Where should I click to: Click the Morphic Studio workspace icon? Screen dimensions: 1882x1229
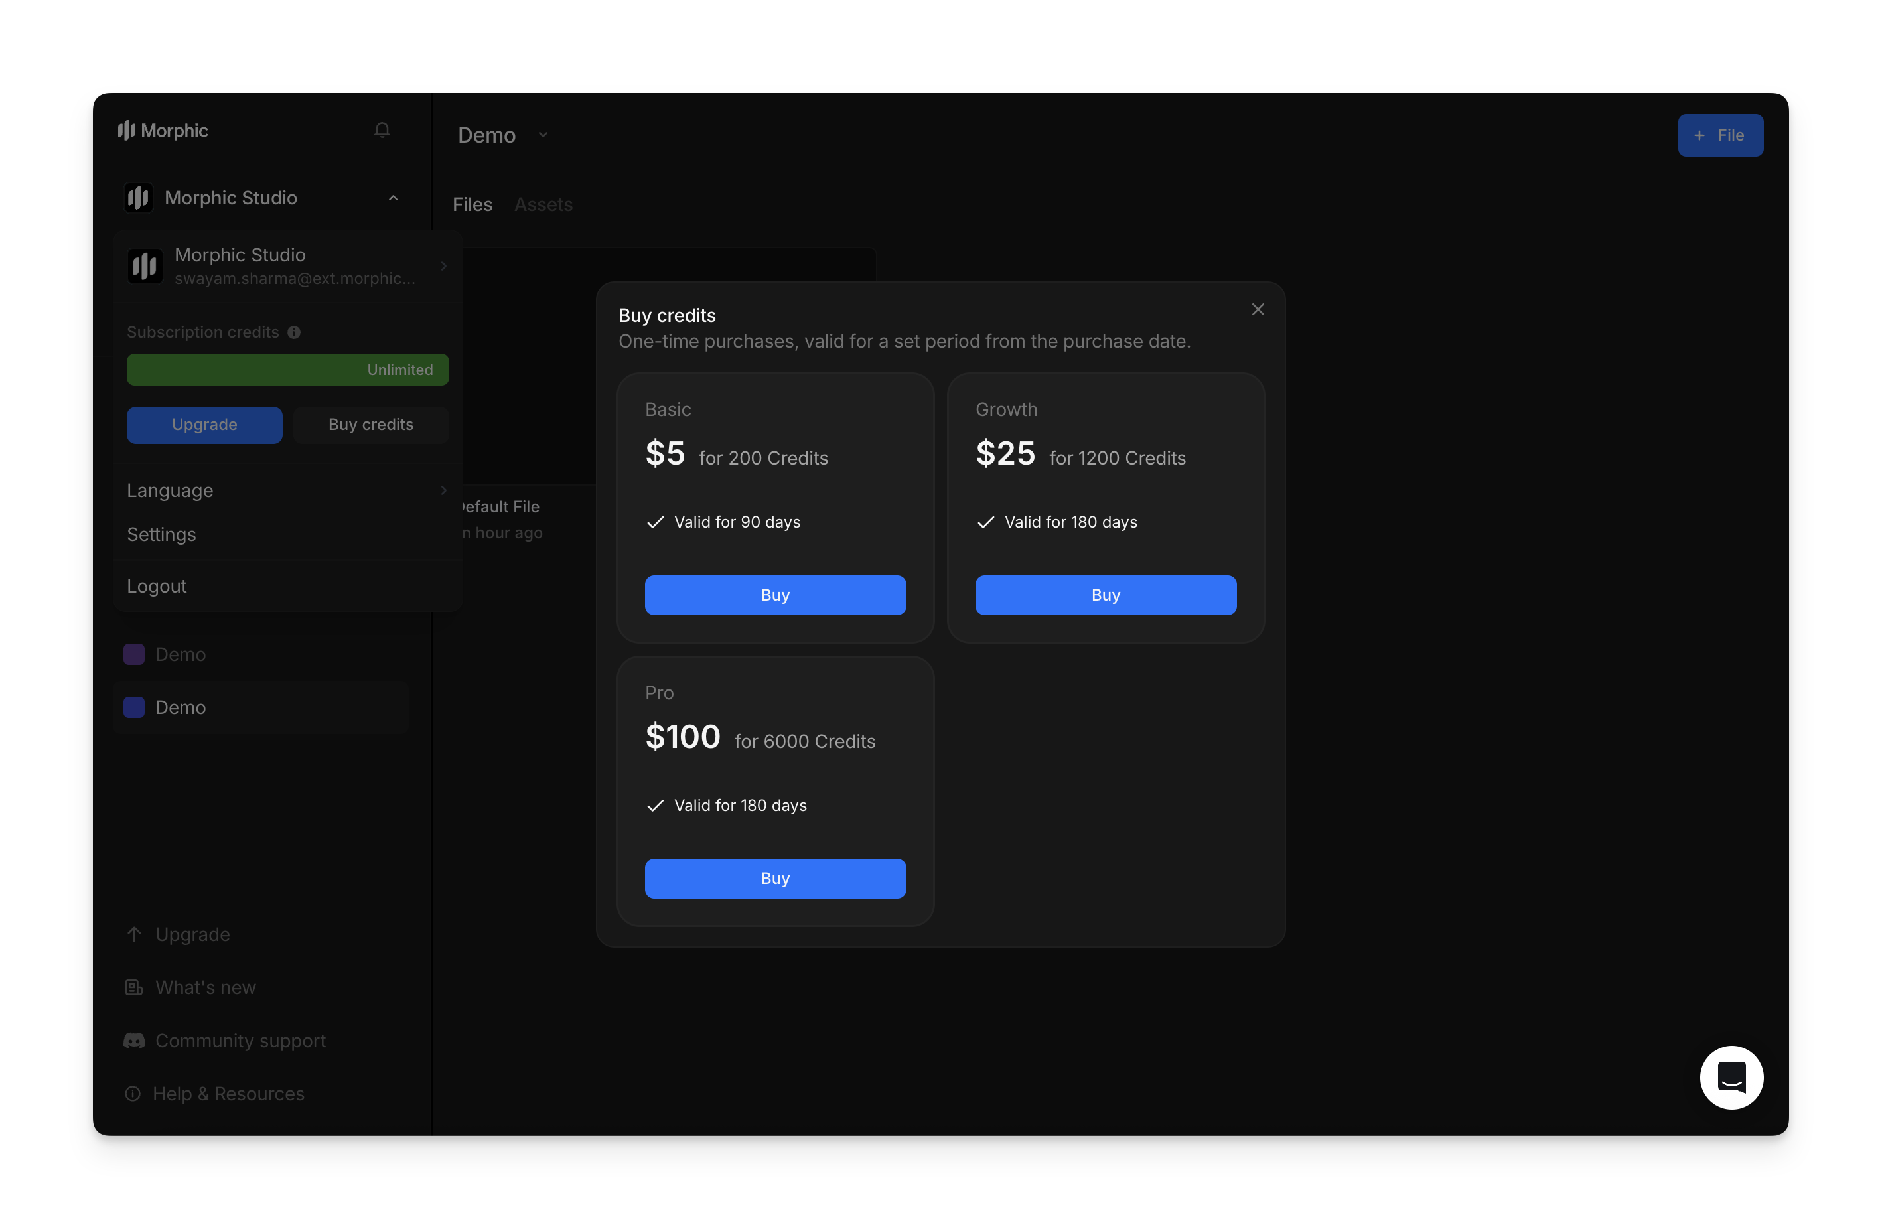point(139,198)
